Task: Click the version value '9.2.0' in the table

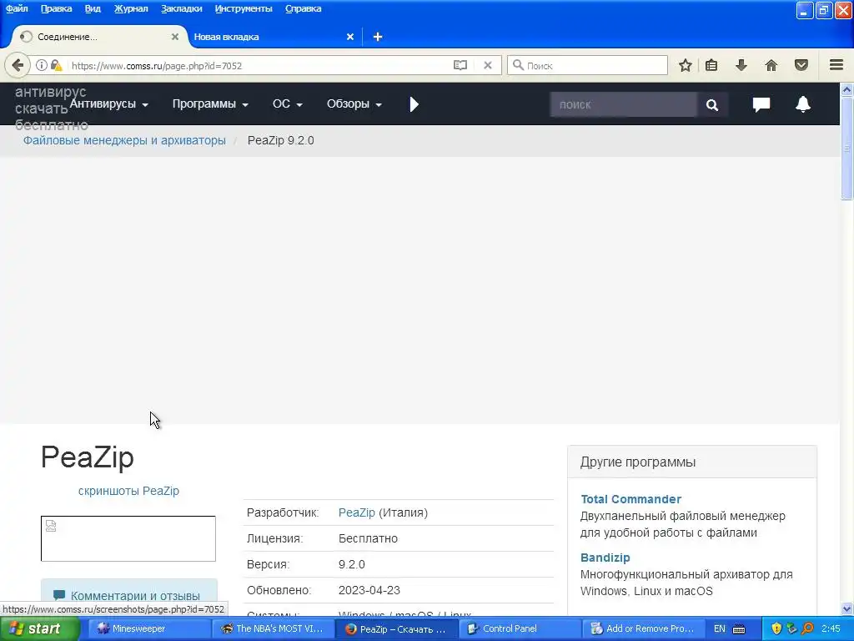Action: (352, 564)
